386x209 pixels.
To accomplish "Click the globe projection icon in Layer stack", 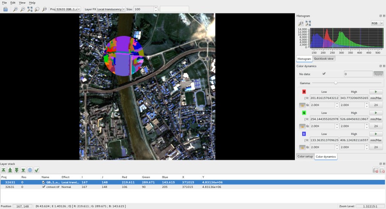I will coord(30,170).
